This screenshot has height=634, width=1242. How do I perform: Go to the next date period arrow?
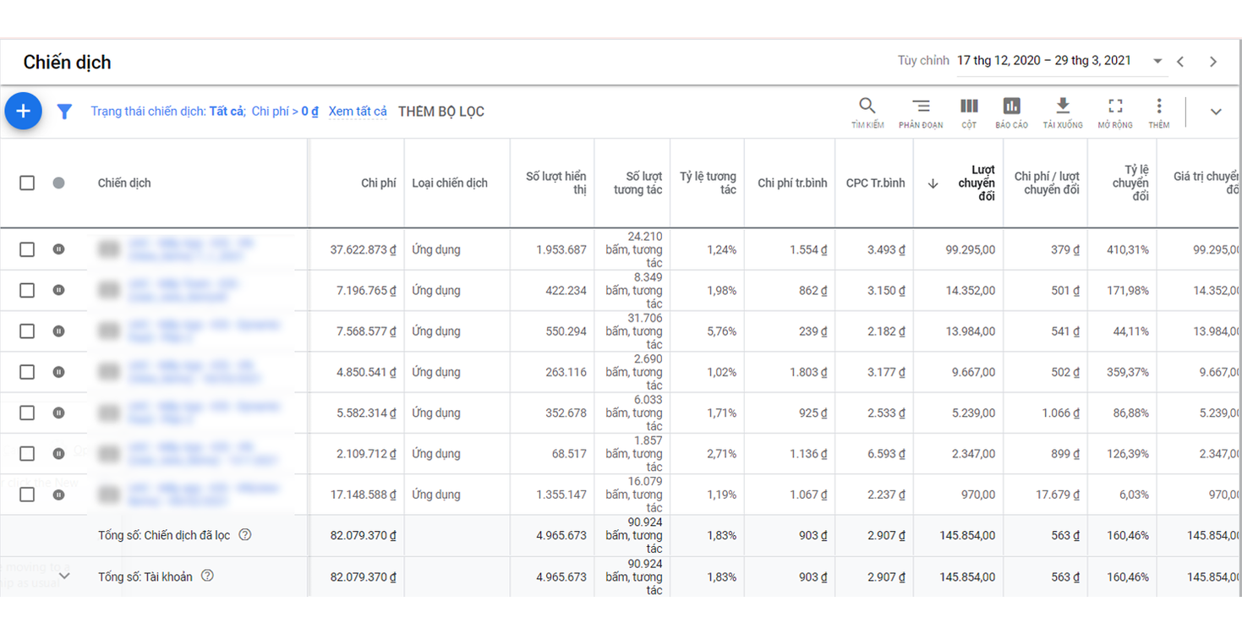(x=1213, y=61)
